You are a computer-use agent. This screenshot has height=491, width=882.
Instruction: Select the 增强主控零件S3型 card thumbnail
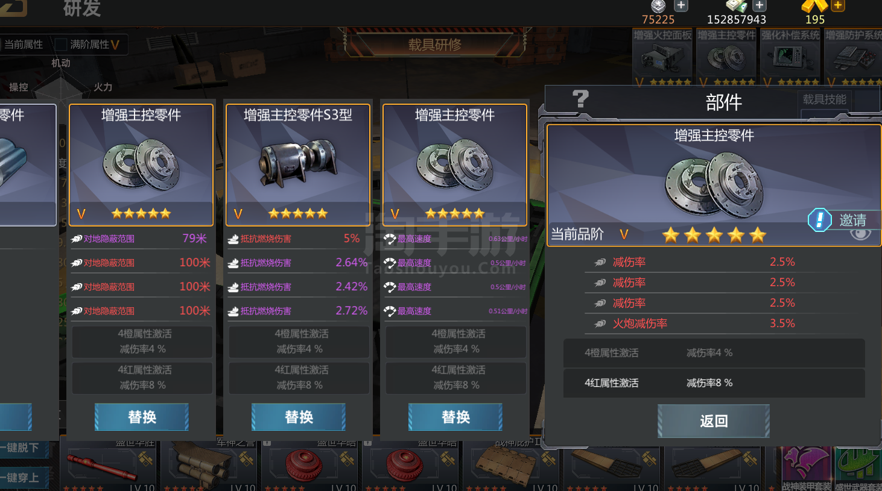(298, 165)
